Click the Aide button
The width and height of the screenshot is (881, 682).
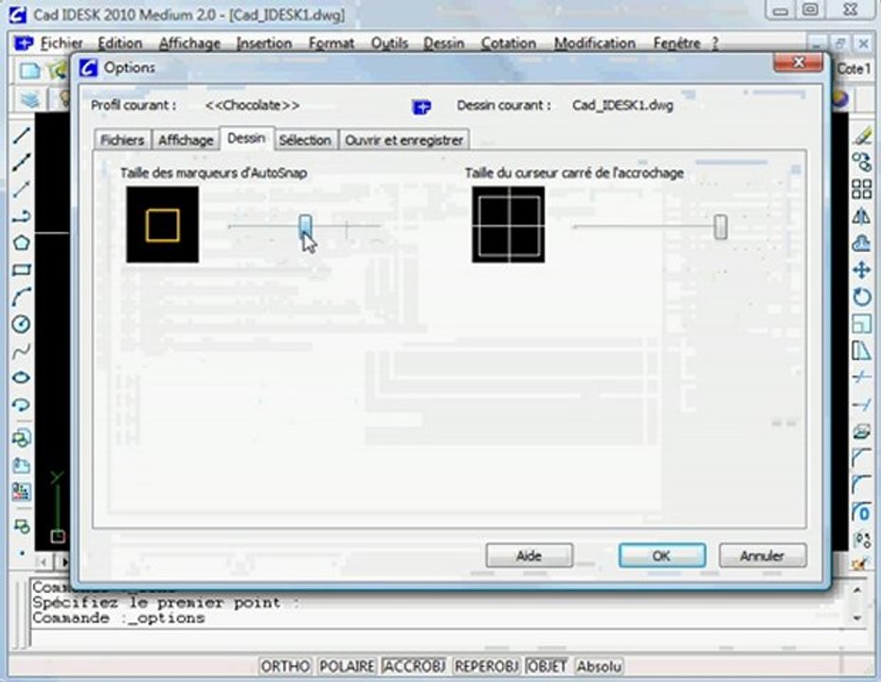[x=530, y=556]
